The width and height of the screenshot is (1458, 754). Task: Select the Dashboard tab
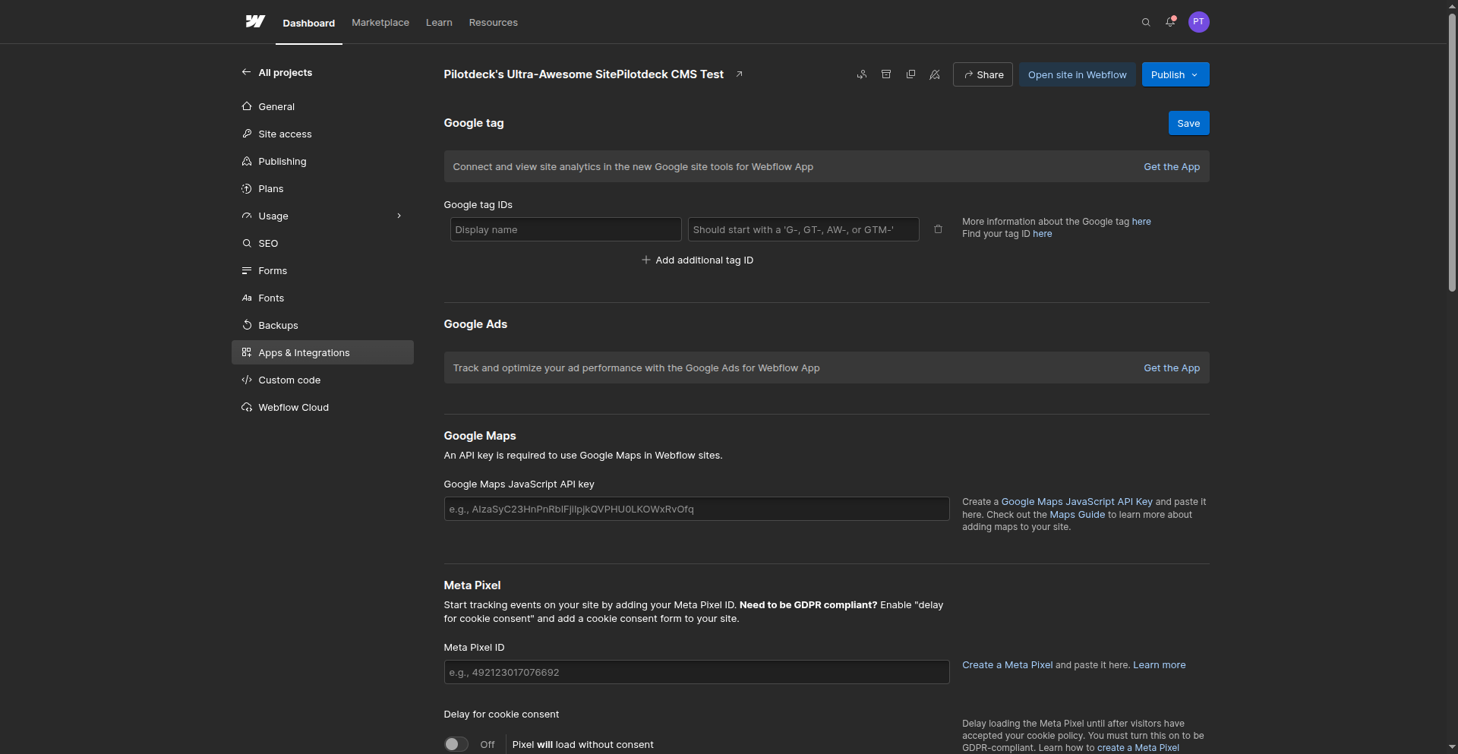click(x=308, y=23)
